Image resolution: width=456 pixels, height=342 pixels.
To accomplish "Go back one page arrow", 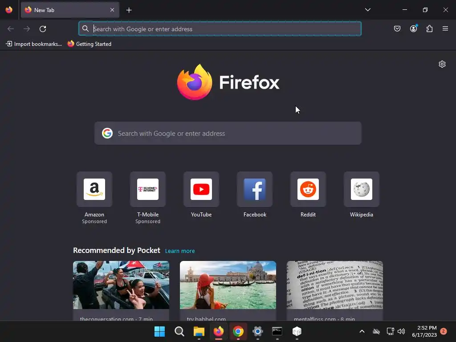I will [x=11, y=29].
